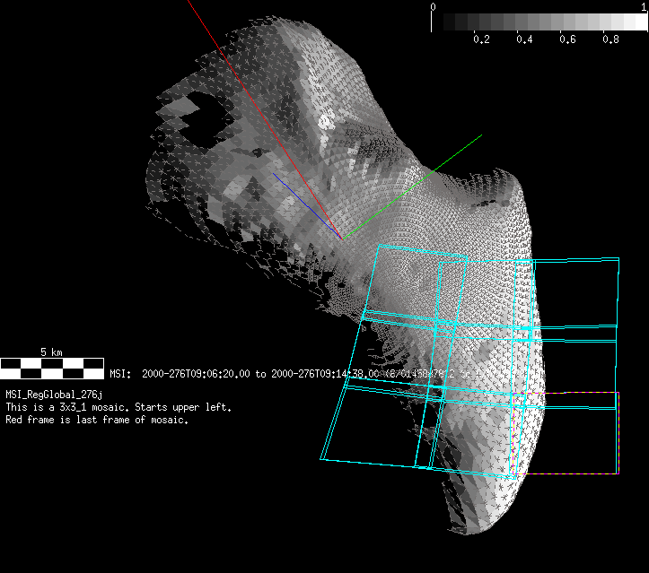
Task: Click the 0.6 legend tick label
Action: [567, 39]
